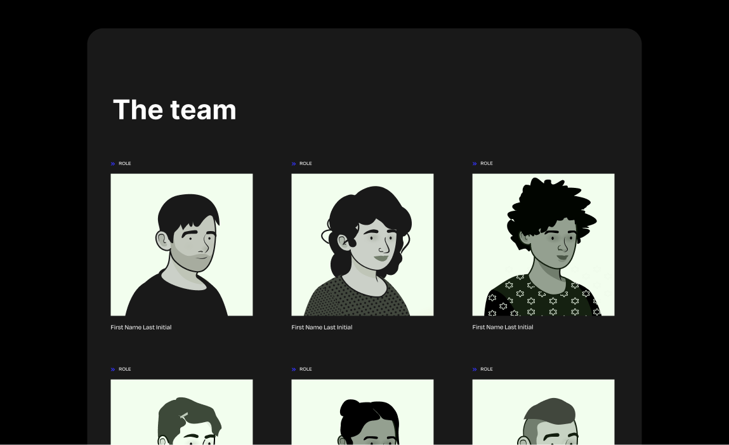Click the double-chevron icon on the curly-haired person's card
729x445 pixels.
474,164
